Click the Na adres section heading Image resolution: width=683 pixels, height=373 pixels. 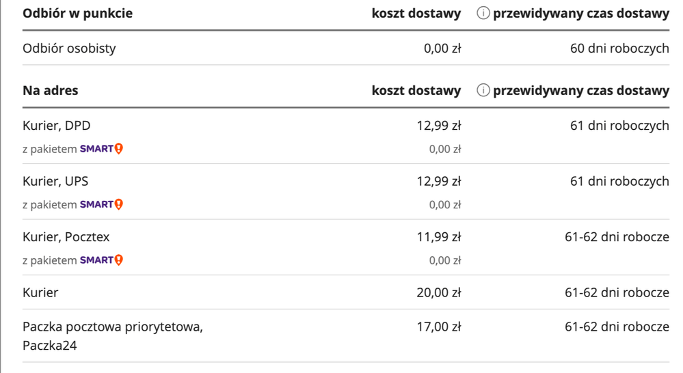click(50, 91)
